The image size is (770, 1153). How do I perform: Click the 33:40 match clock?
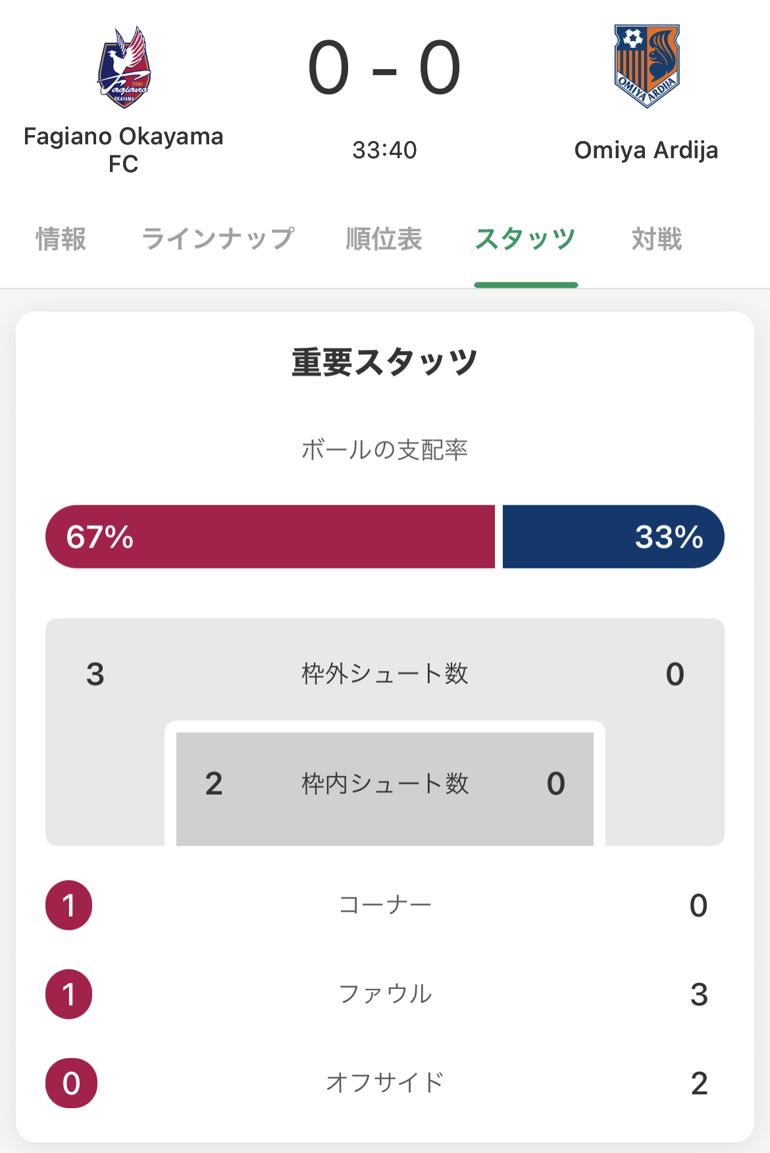[384, 150]
